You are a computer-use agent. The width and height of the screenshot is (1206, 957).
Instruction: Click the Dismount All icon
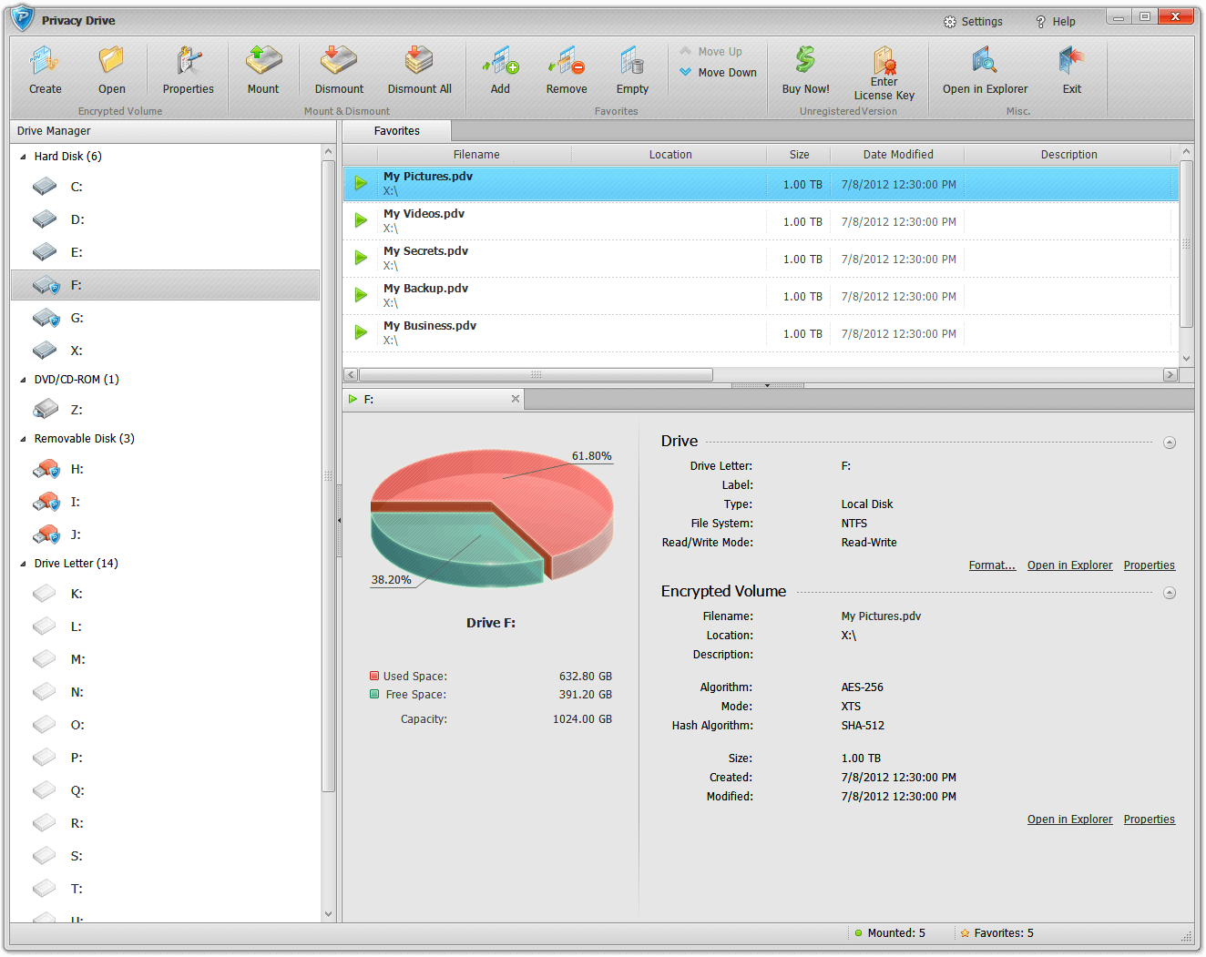(419, 68)
